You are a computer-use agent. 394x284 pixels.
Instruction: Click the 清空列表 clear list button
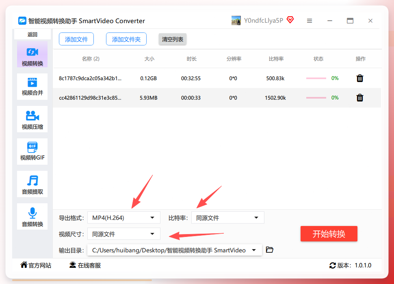[173, 39]
